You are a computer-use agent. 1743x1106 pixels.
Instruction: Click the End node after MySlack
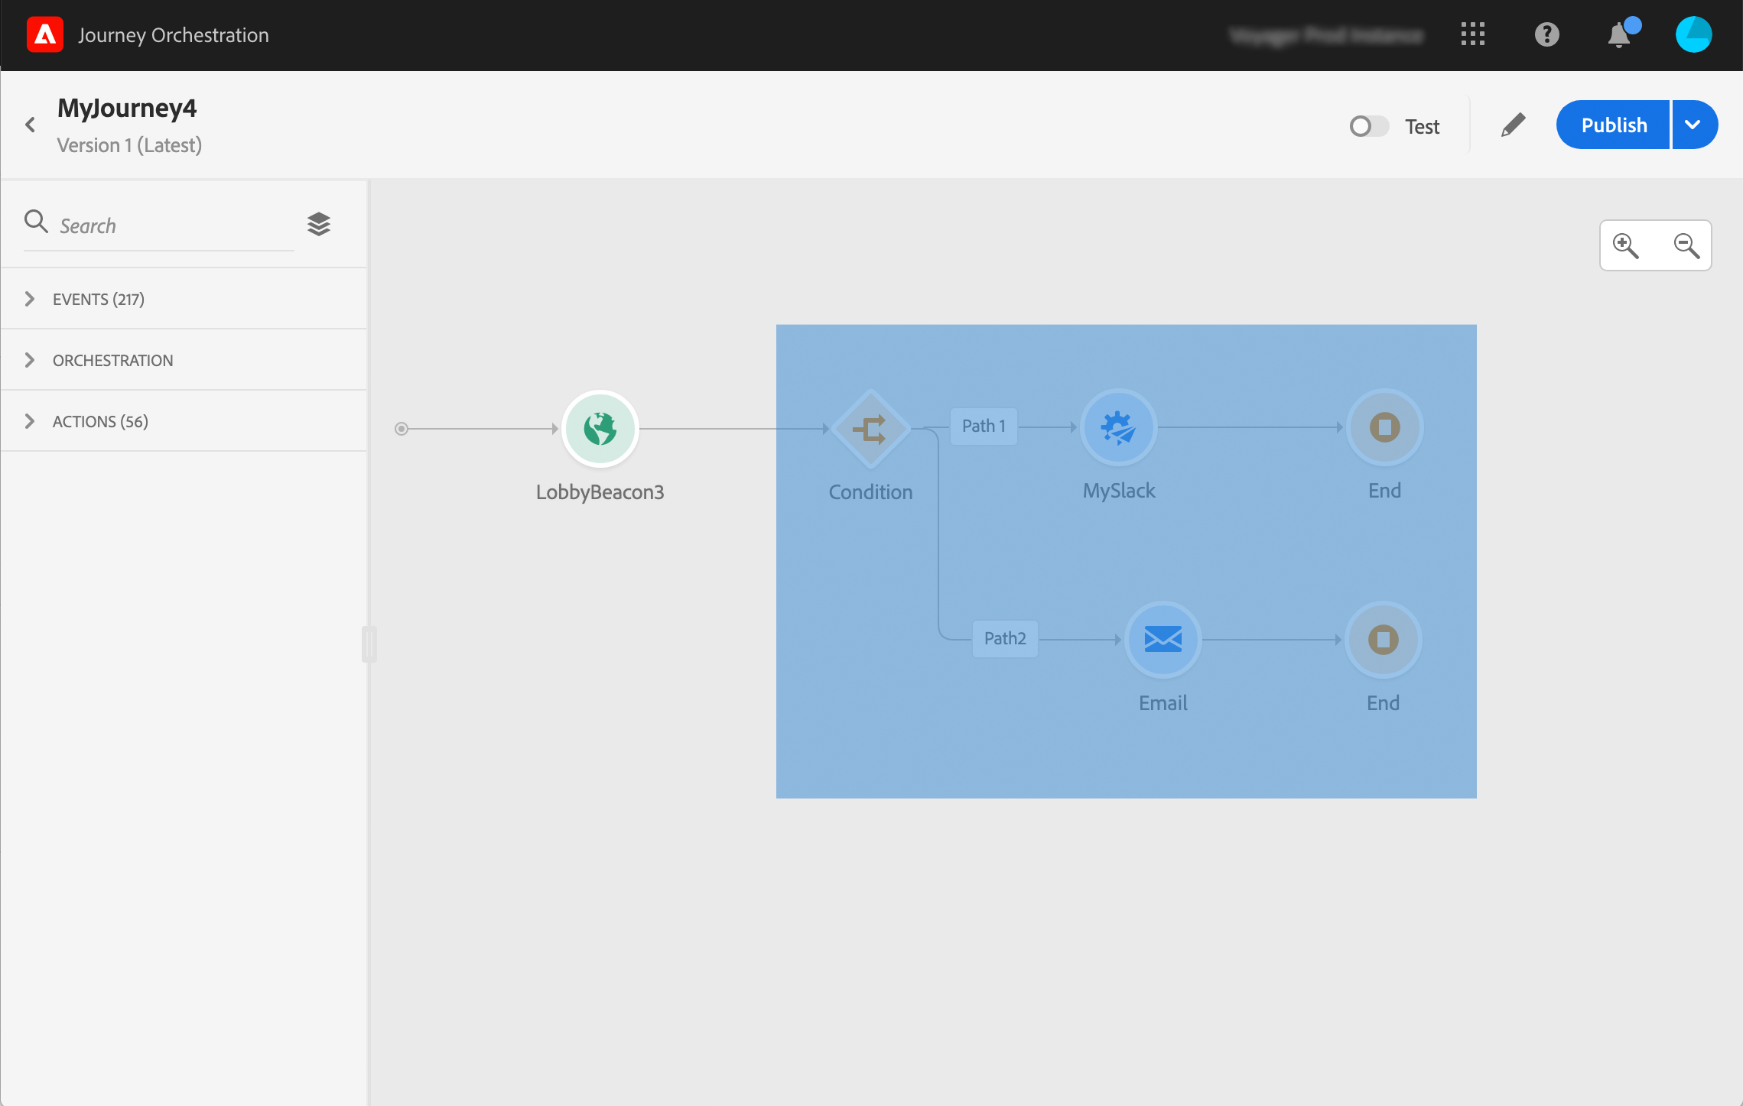click(x=1384, y=427)
